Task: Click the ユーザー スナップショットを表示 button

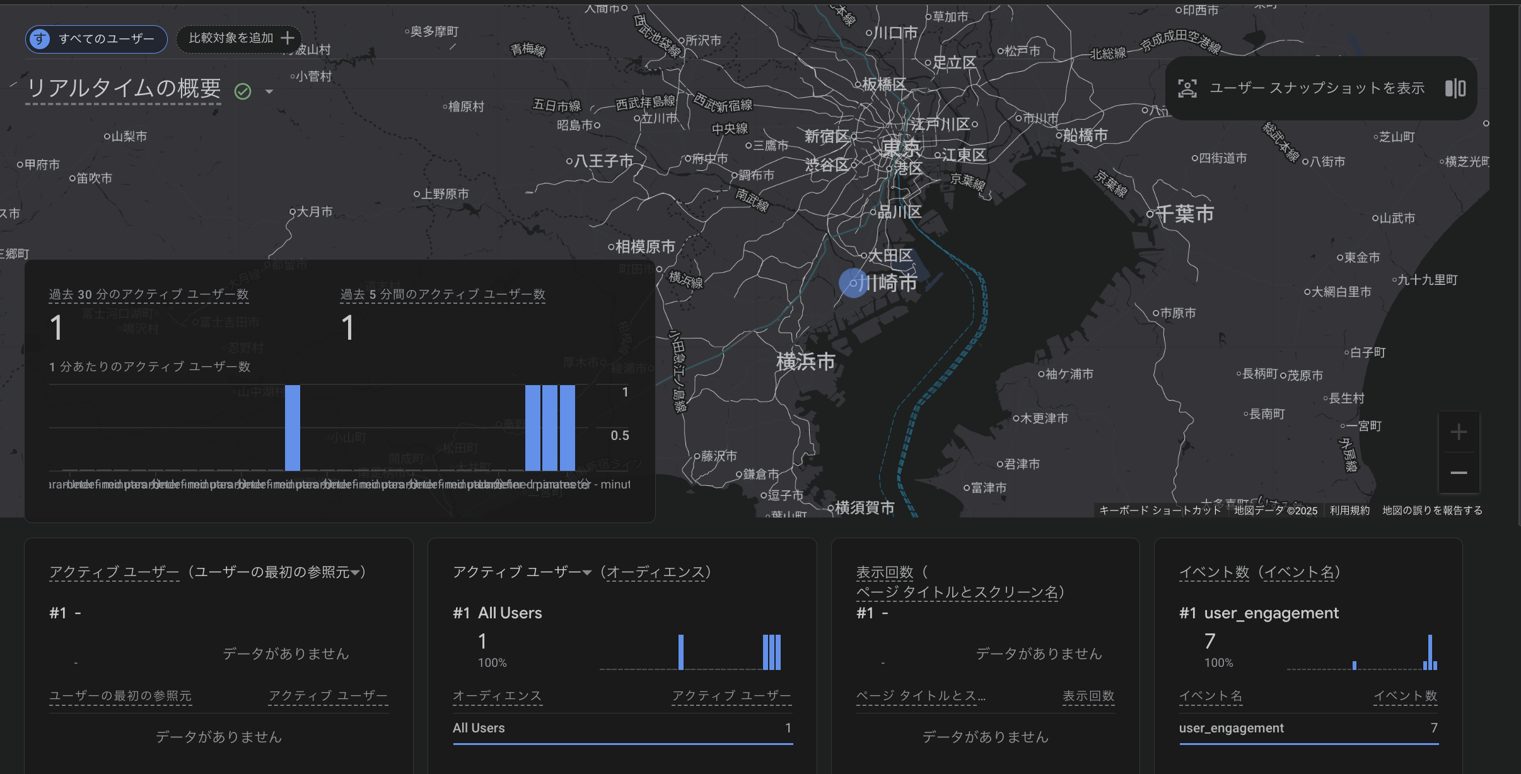Action: [1317, 88]
